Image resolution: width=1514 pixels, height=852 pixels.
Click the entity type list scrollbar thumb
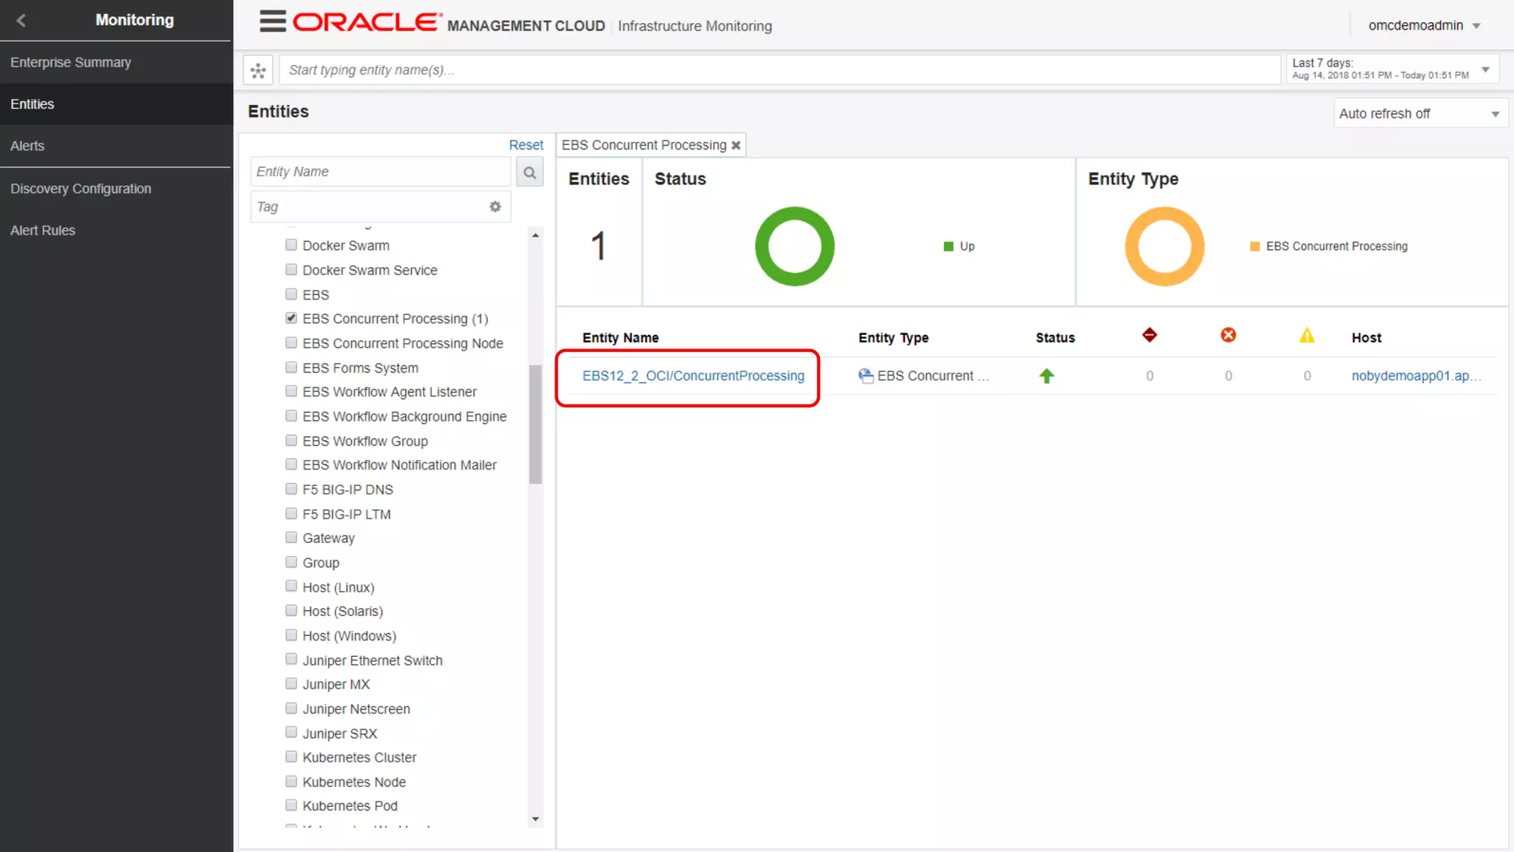[x=535, y=424]
